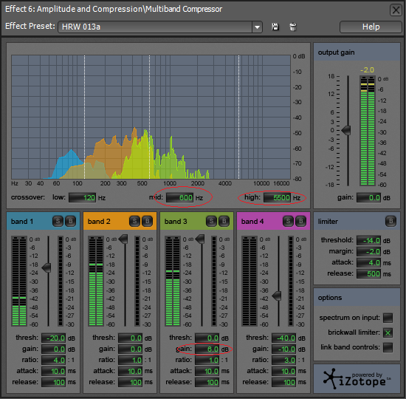Edit the limiter margin value field

[x=368, y=251]
